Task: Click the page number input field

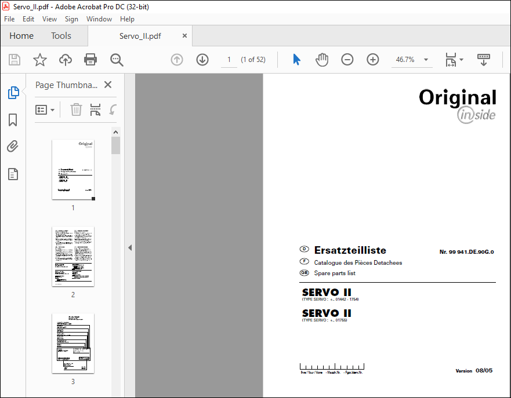Action: point(229,60)
